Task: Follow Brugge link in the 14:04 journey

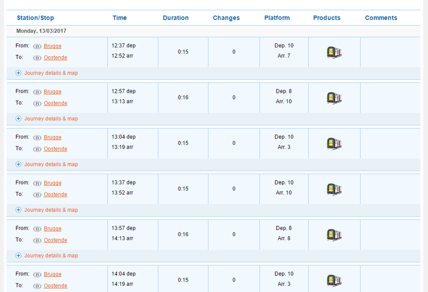Action: click(x=53, y=274)
